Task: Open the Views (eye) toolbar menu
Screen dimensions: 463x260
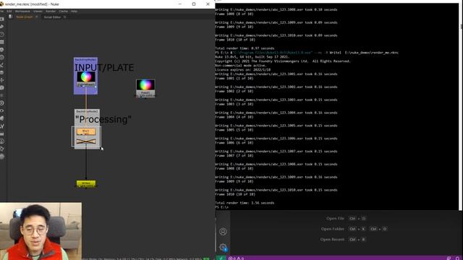Action: (2, 110)
